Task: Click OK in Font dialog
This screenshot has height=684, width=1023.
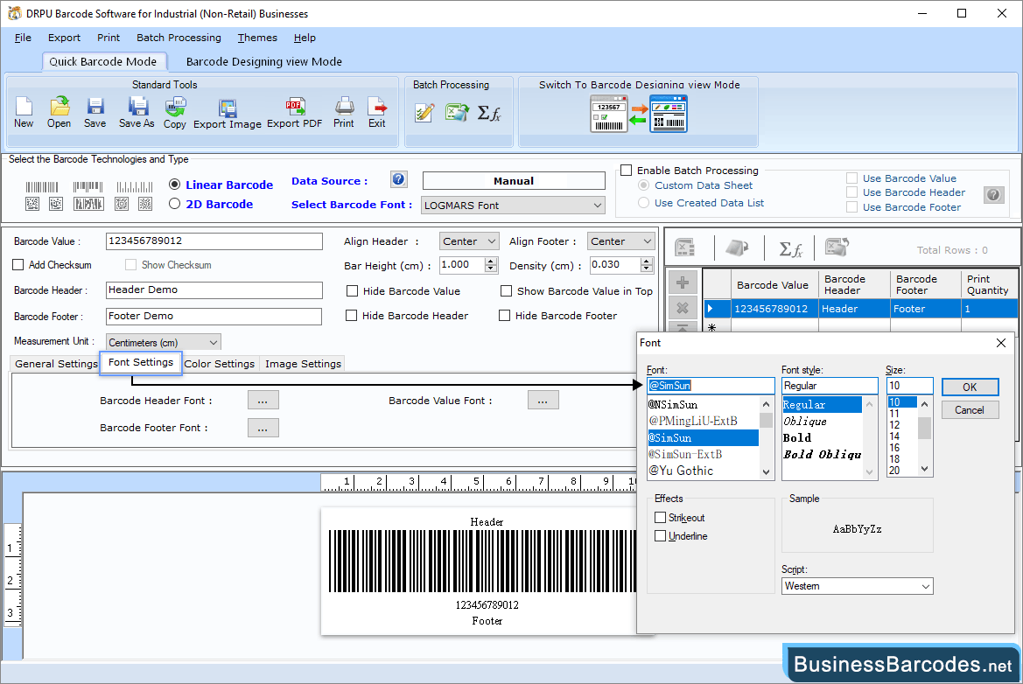Action: 970,387
